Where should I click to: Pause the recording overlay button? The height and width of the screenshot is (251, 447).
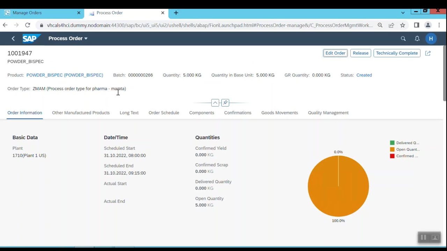click(x=423, y=237)
